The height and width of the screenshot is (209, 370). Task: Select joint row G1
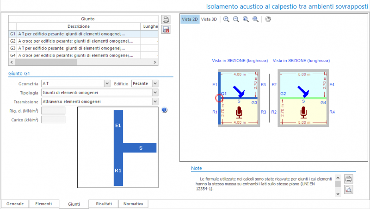[x=83, y=34]
